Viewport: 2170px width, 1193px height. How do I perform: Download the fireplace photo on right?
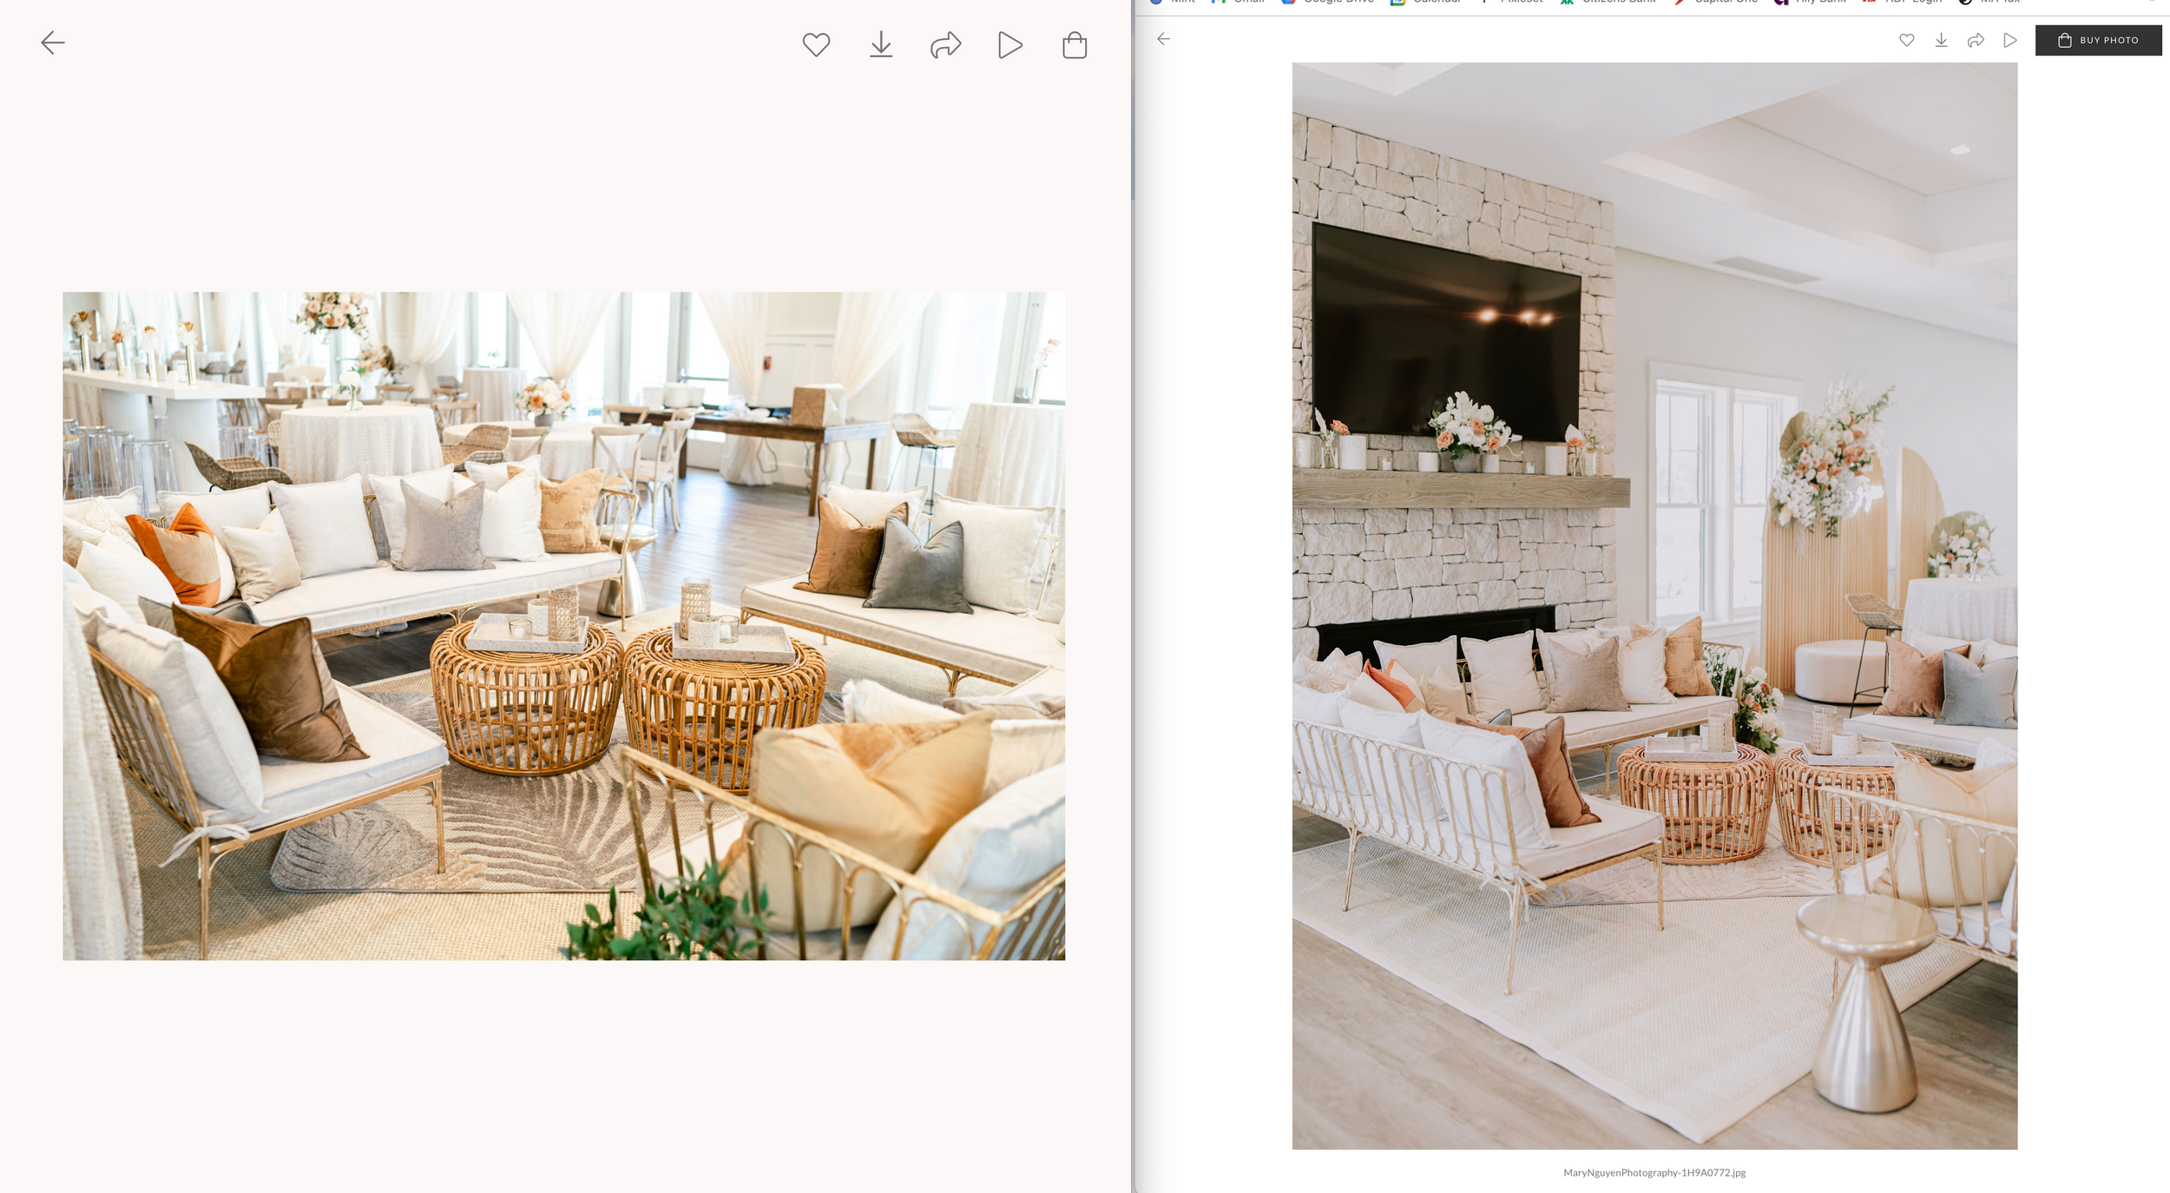click(x=1941, y=40)
